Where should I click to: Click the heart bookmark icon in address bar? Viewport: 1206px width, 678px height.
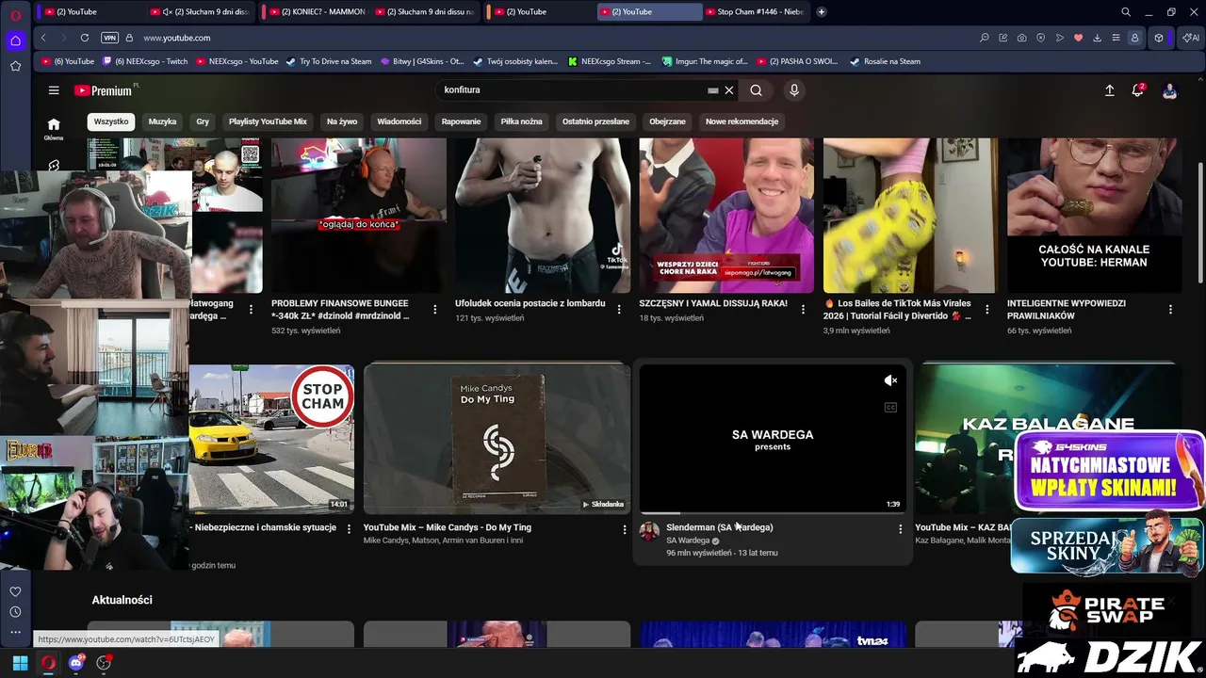[1079, 38]
